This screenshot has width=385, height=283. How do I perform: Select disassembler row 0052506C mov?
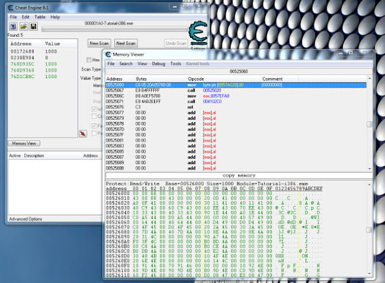point(236,96)
